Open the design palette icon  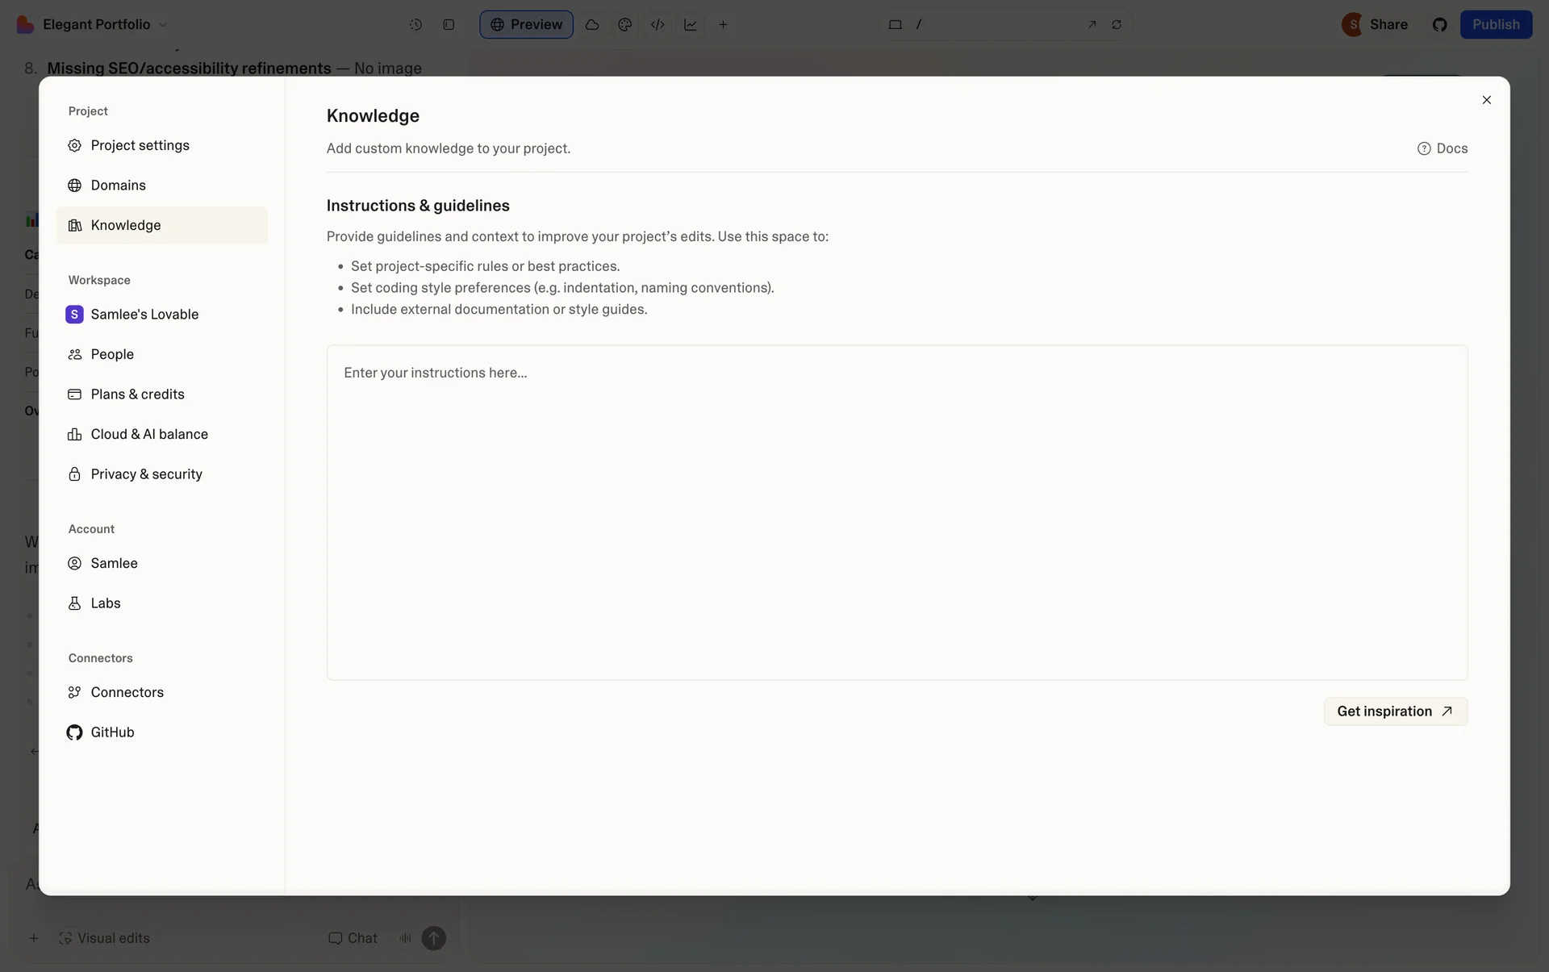[x=624, y=24]
